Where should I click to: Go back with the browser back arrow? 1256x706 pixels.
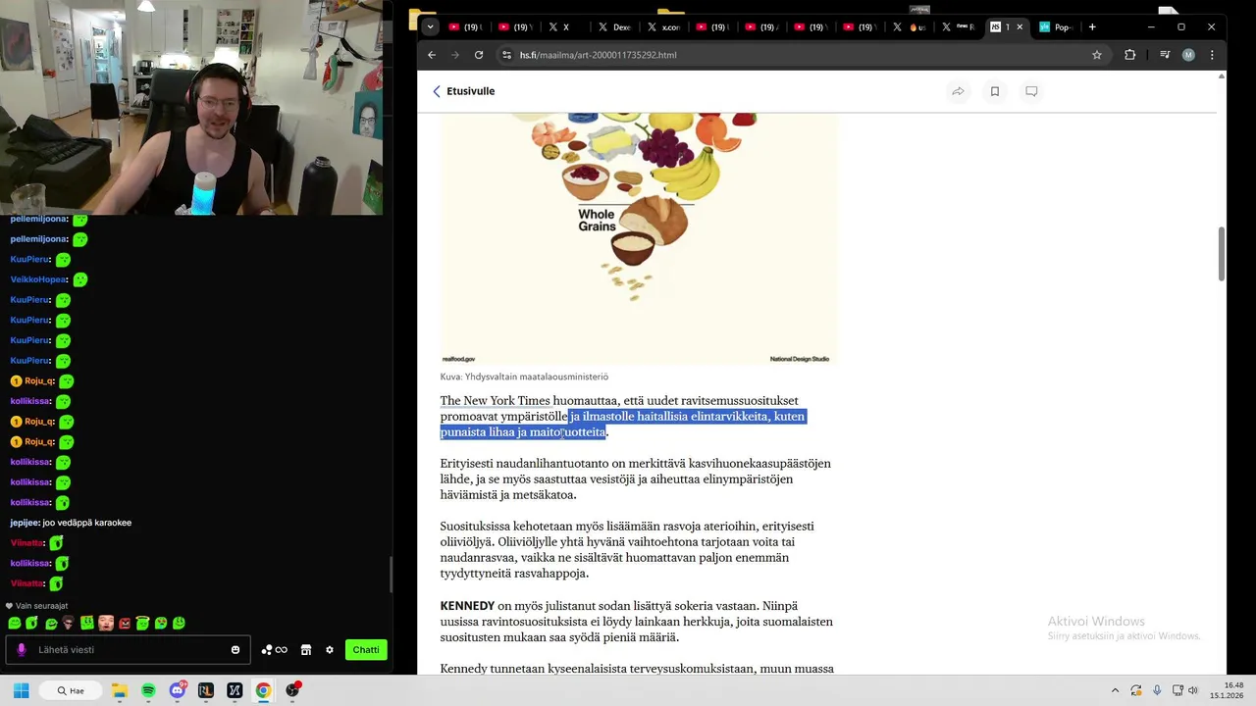tap(432, 55)
